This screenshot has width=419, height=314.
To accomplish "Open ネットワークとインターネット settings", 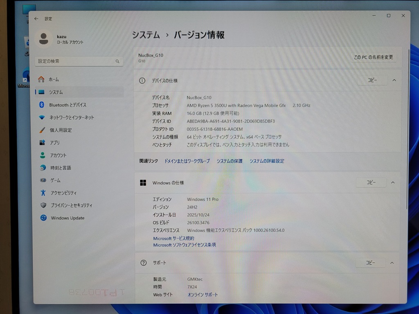I will point(71,117).
